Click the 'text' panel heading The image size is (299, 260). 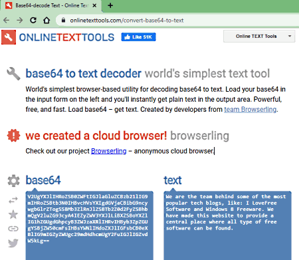(x=173, y=180)
